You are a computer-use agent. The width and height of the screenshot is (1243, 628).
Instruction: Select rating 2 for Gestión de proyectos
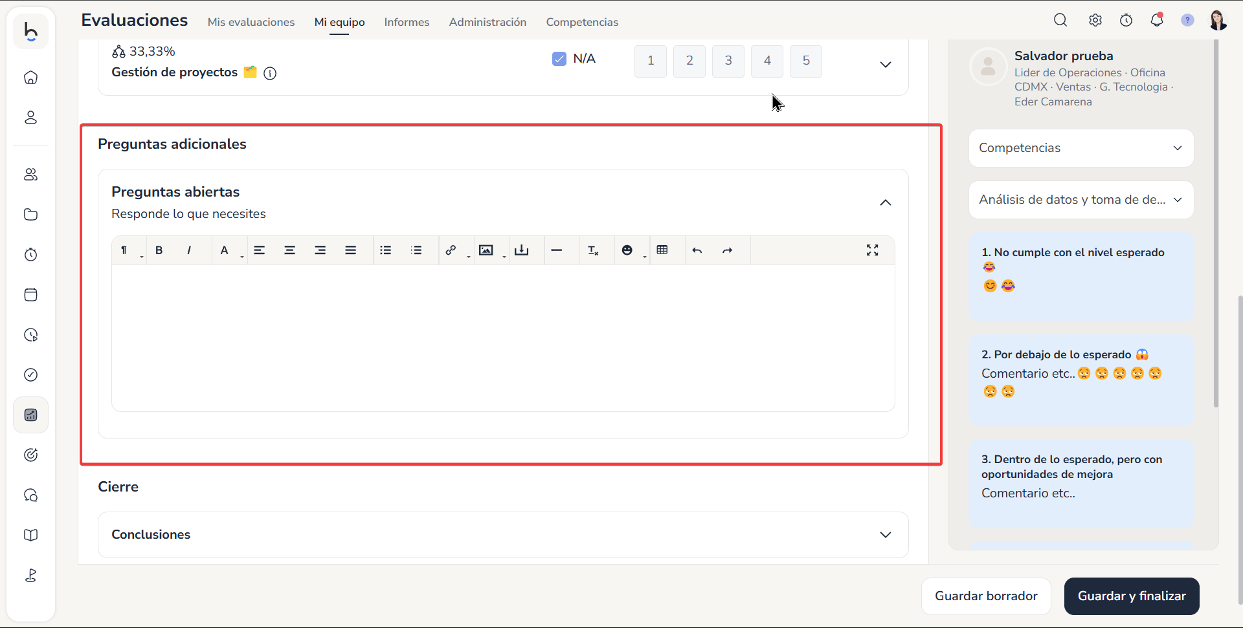point(689,61)
